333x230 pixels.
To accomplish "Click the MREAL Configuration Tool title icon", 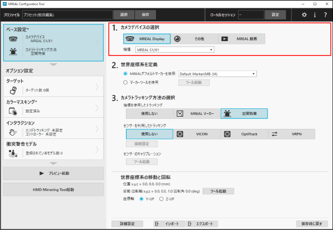I will 4,4.
